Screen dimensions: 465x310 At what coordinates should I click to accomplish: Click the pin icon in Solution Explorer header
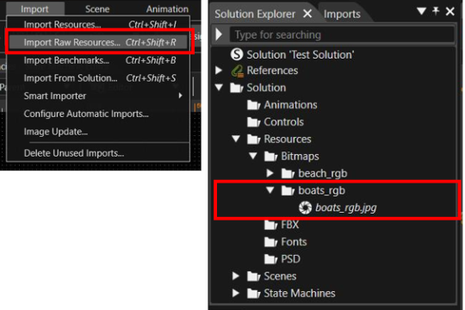436,11
